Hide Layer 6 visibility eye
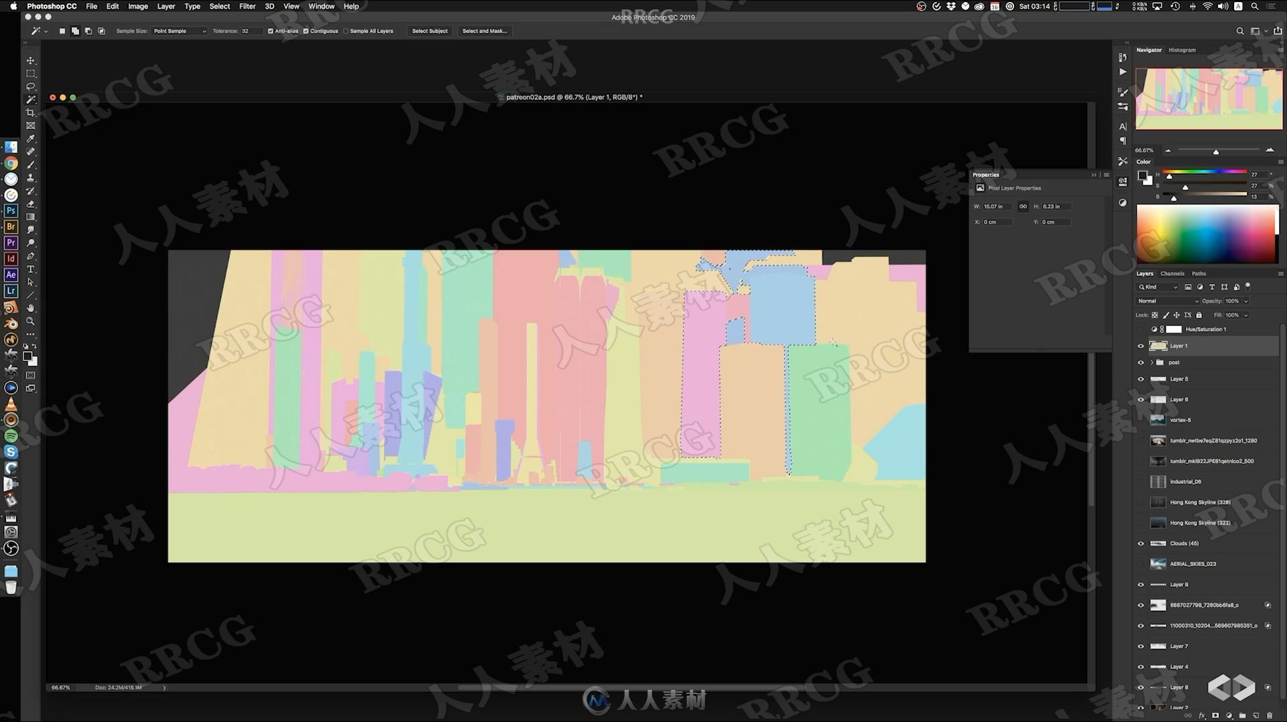The image size is (1287, 722). 1141,400
